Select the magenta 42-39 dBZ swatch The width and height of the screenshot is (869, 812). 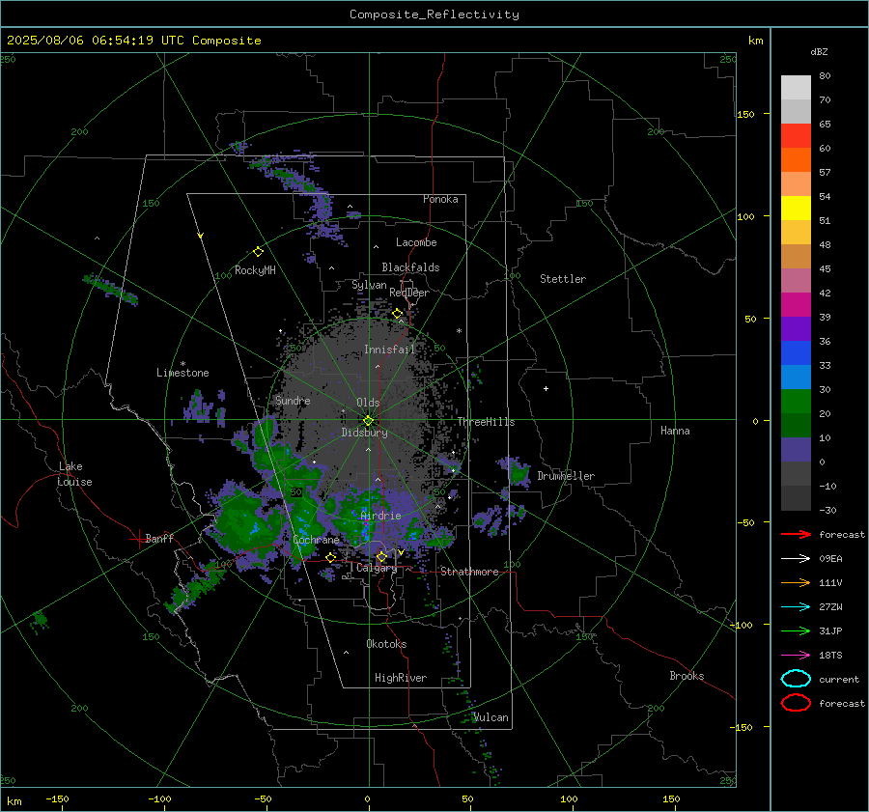[796, 305]
